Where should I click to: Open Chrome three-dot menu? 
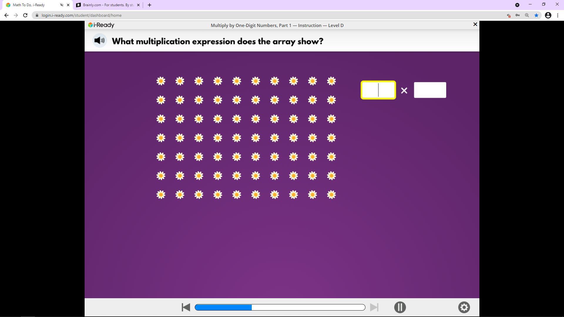coord(558,15)
